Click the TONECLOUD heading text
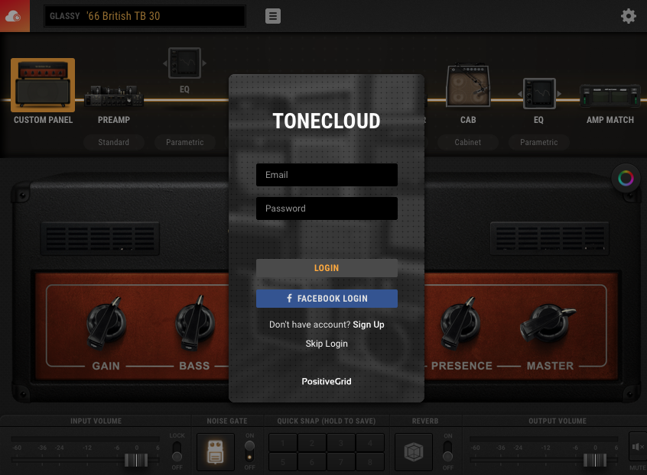647x475 pixels. 327,121
